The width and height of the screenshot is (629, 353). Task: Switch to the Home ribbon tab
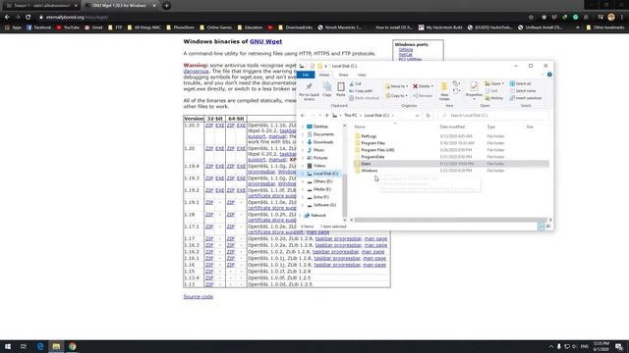click(324, 75)
